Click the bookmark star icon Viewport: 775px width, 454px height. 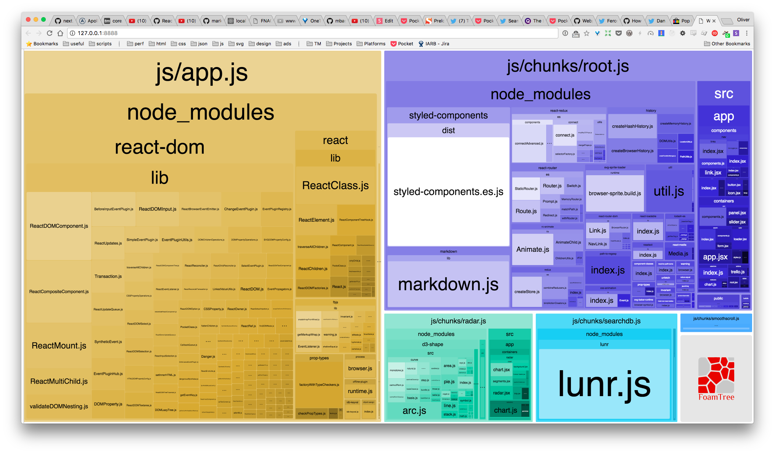point(587,33)
